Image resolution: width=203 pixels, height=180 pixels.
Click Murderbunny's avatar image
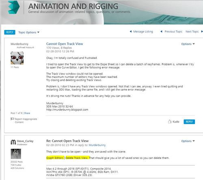[17, 58]
